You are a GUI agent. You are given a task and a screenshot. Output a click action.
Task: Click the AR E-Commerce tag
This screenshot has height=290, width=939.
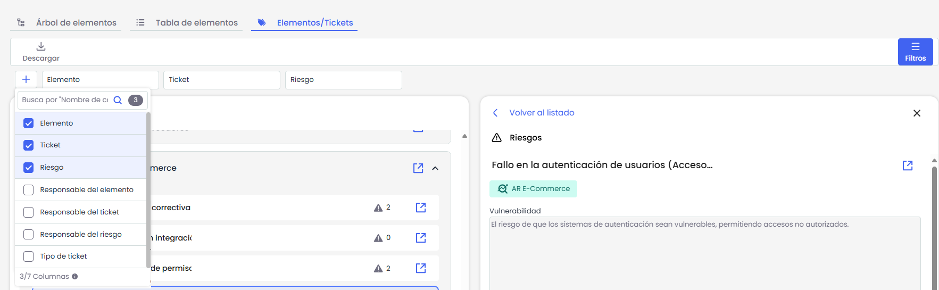click(x=533, y=189)
